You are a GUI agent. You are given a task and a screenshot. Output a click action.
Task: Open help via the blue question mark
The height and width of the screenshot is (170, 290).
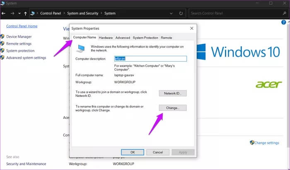tap(283, 22)
